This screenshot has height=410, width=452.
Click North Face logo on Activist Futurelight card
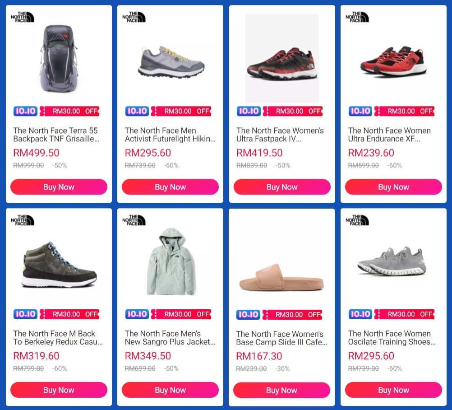(x=134, y=17)
